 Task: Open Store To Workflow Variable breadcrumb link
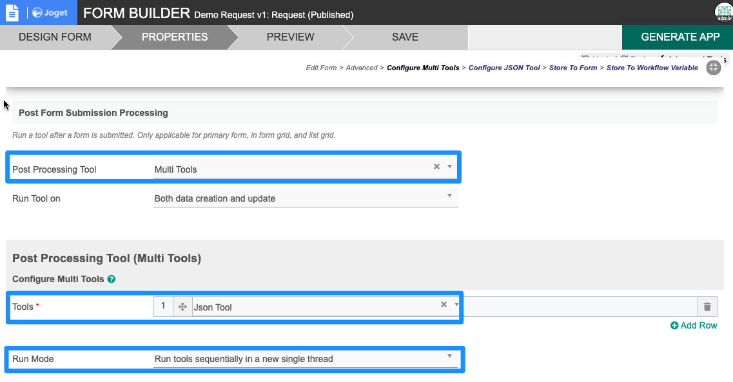click(652, 68)
